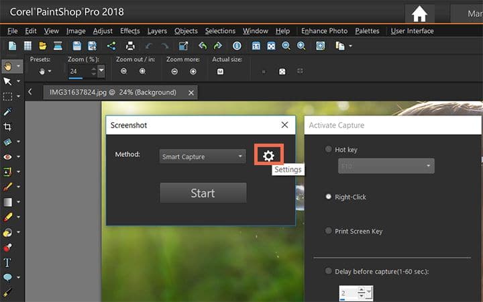Click the left arrow before document tab
483x302 pixels.
click(30, 91)
